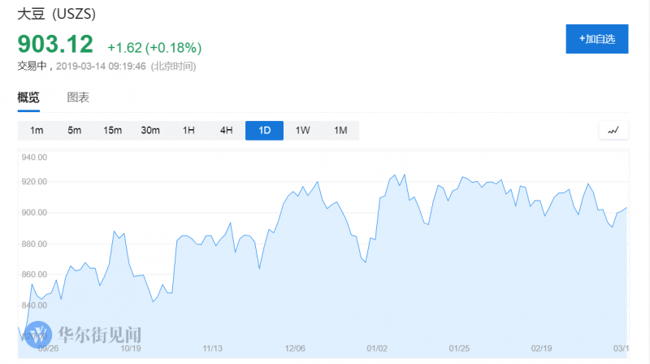Switch chart to 1H interval
650x364 pixels.
point(188,131)
